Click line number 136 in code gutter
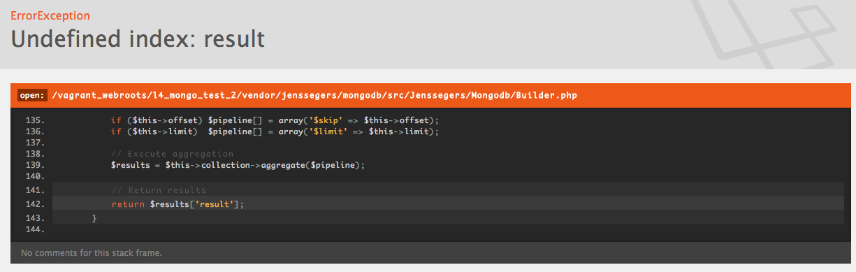Viewport: 856px width, 272px height. tap(34, 131)
